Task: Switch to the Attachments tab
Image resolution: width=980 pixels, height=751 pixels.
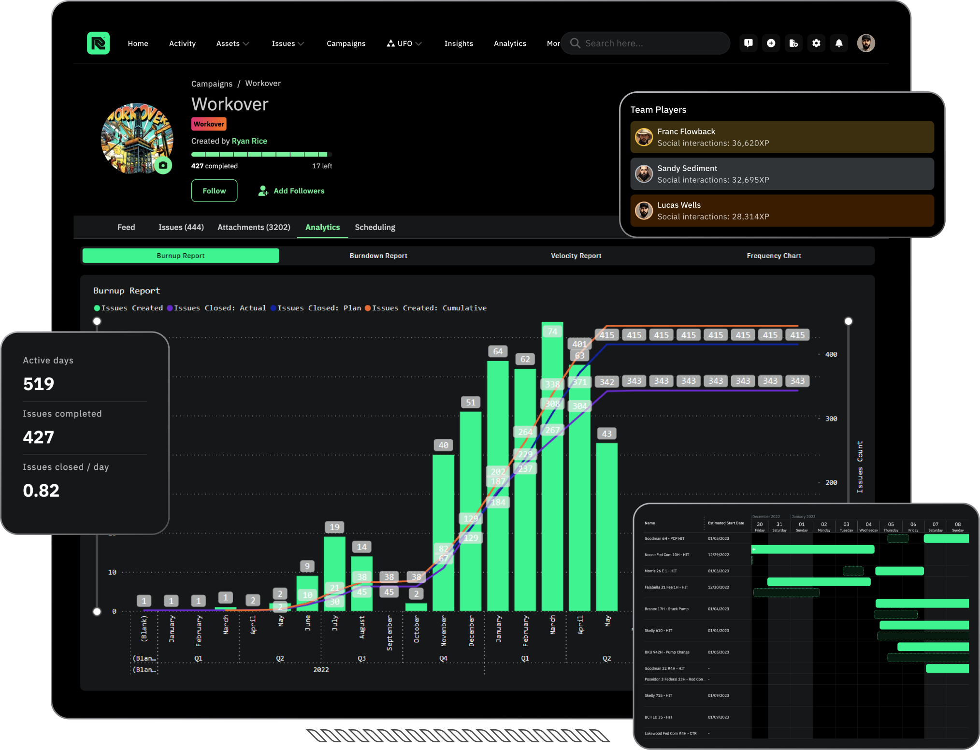Action: (x=254, y=227)
